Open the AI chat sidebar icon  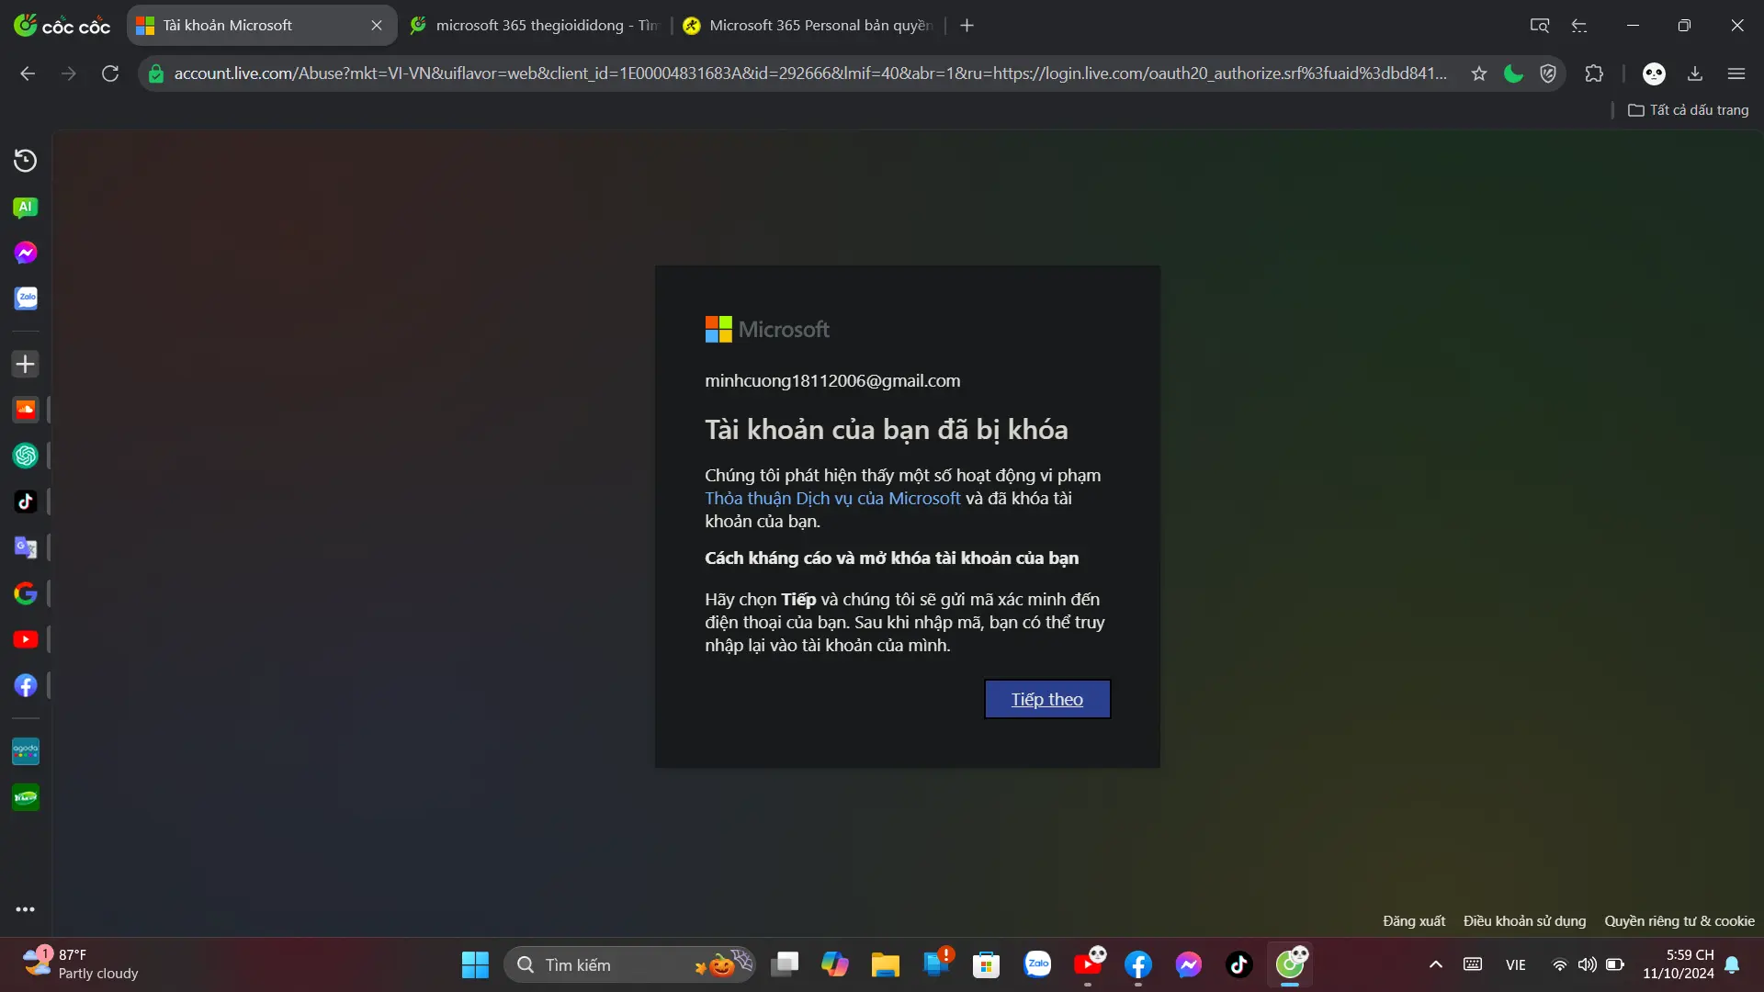(x=26, y=208)
